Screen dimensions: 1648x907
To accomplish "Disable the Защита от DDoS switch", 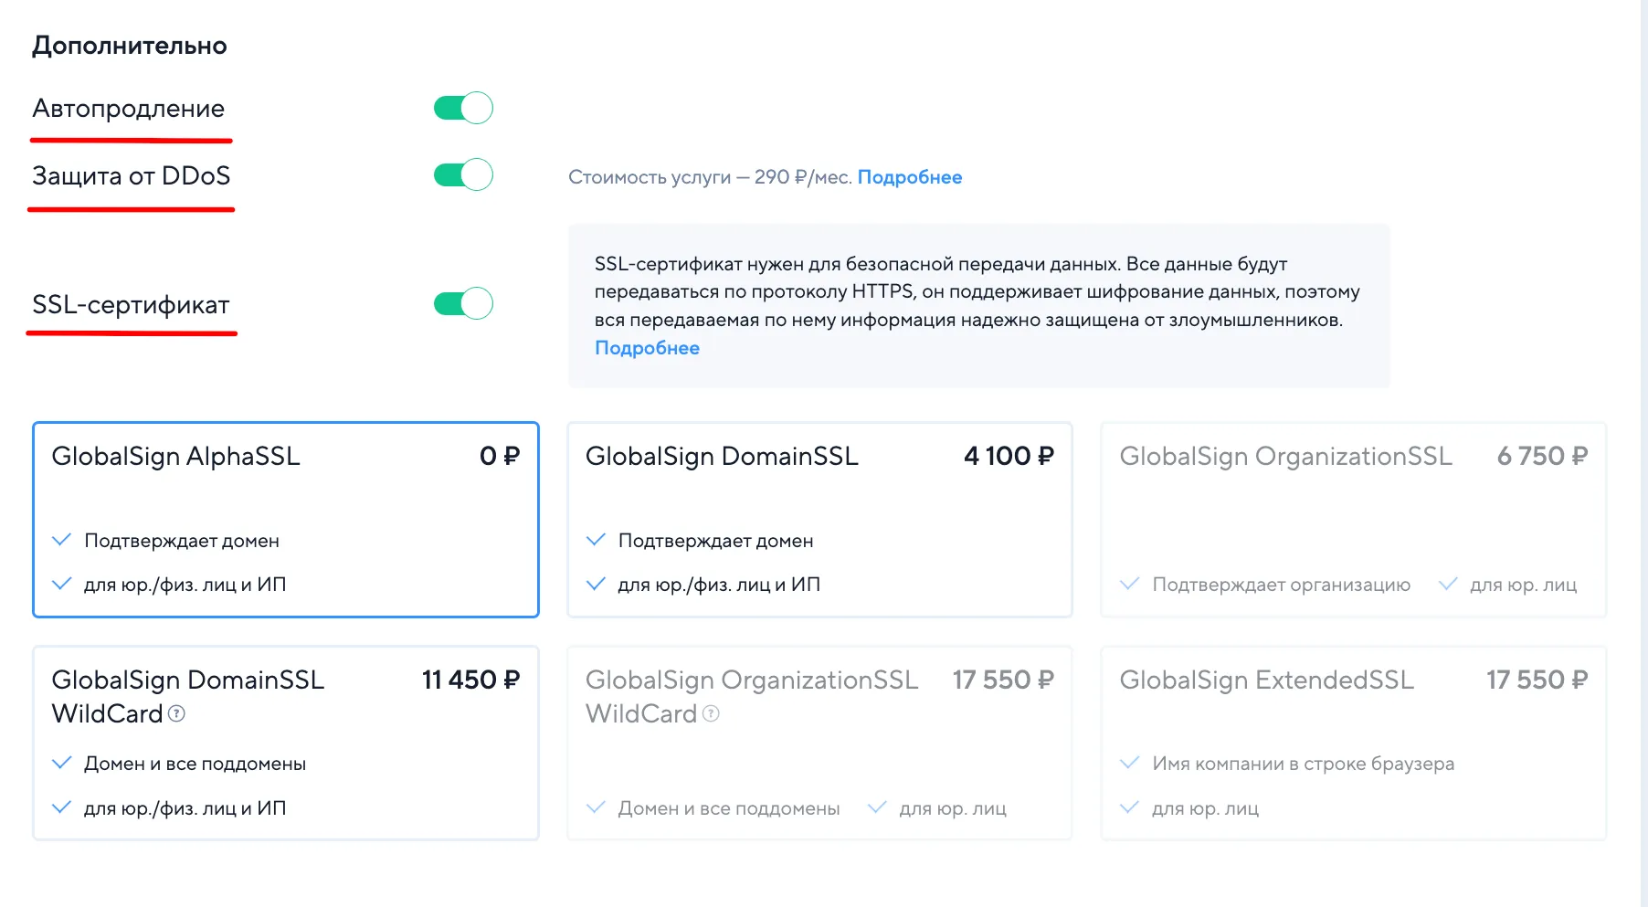I will pos(463,174).
